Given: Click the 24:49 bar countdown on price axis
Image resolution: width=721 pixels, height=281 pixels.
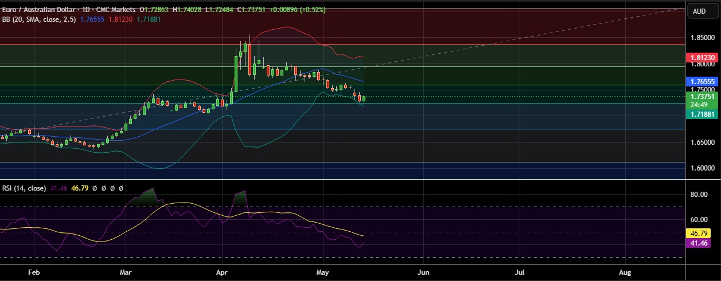Looking at the screenshot, I should tap(700, 105).
